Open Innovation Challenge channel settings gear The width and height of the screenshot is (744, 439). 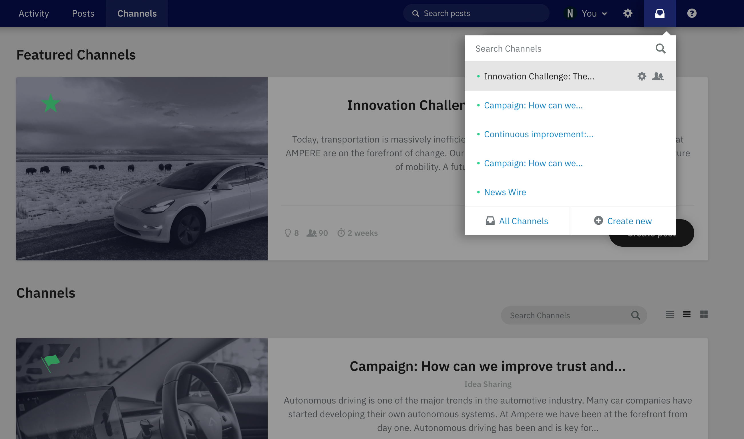641,76
